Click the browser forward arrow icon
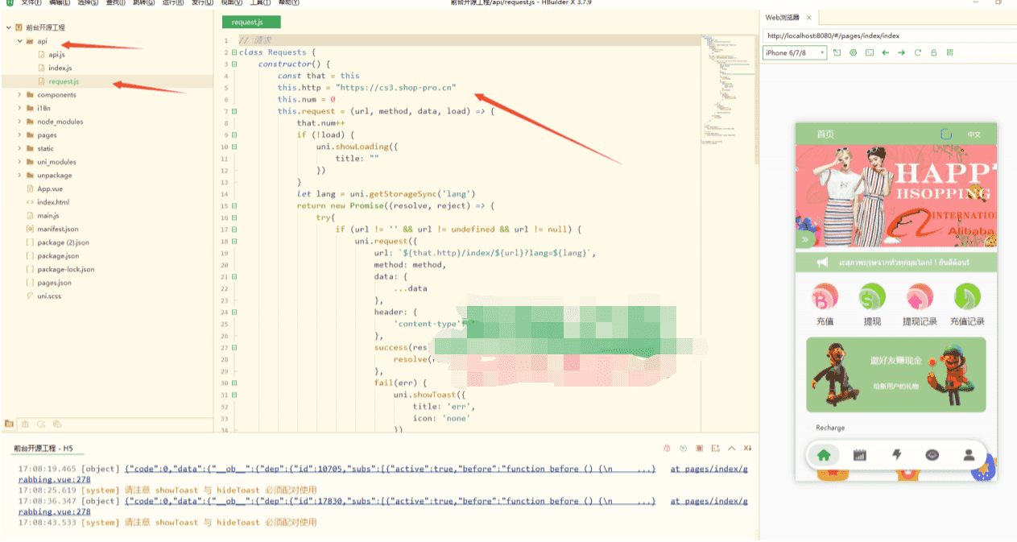This screenshot has height=542, width=1017. [902, 52]
